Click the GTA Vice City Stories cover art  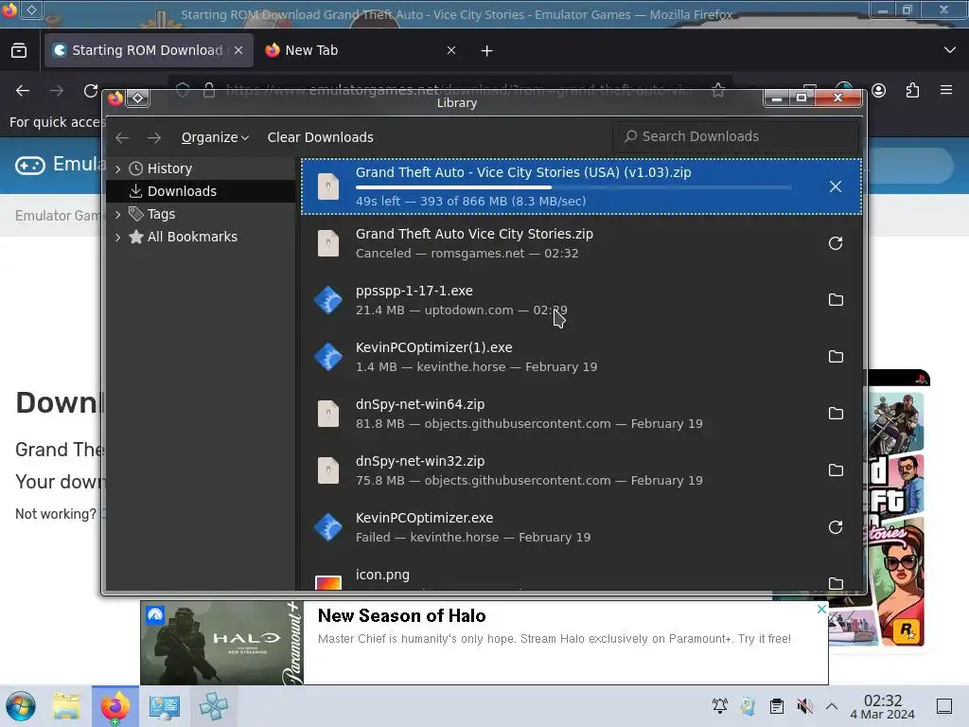pyautogui.click(x=895, y=508)
